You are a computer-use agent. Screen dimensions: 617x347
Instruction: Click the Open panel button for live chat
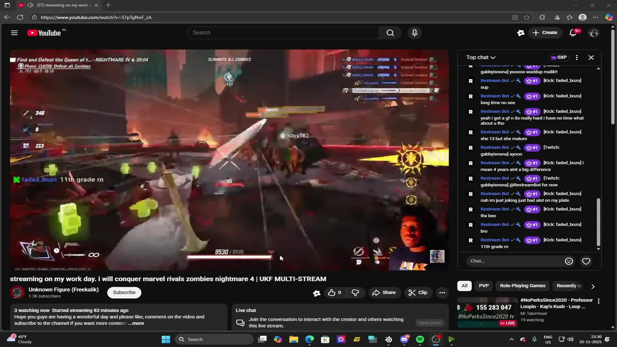click(x=429, y=323)
